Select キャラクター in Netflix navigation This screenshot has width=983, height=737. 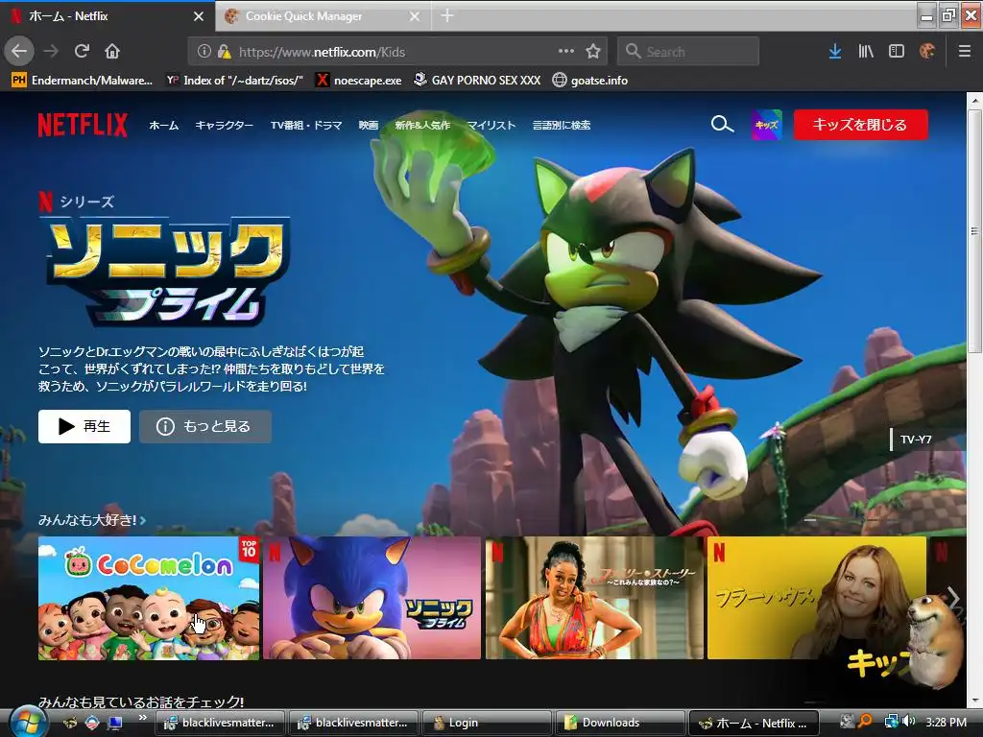[224, 126]
